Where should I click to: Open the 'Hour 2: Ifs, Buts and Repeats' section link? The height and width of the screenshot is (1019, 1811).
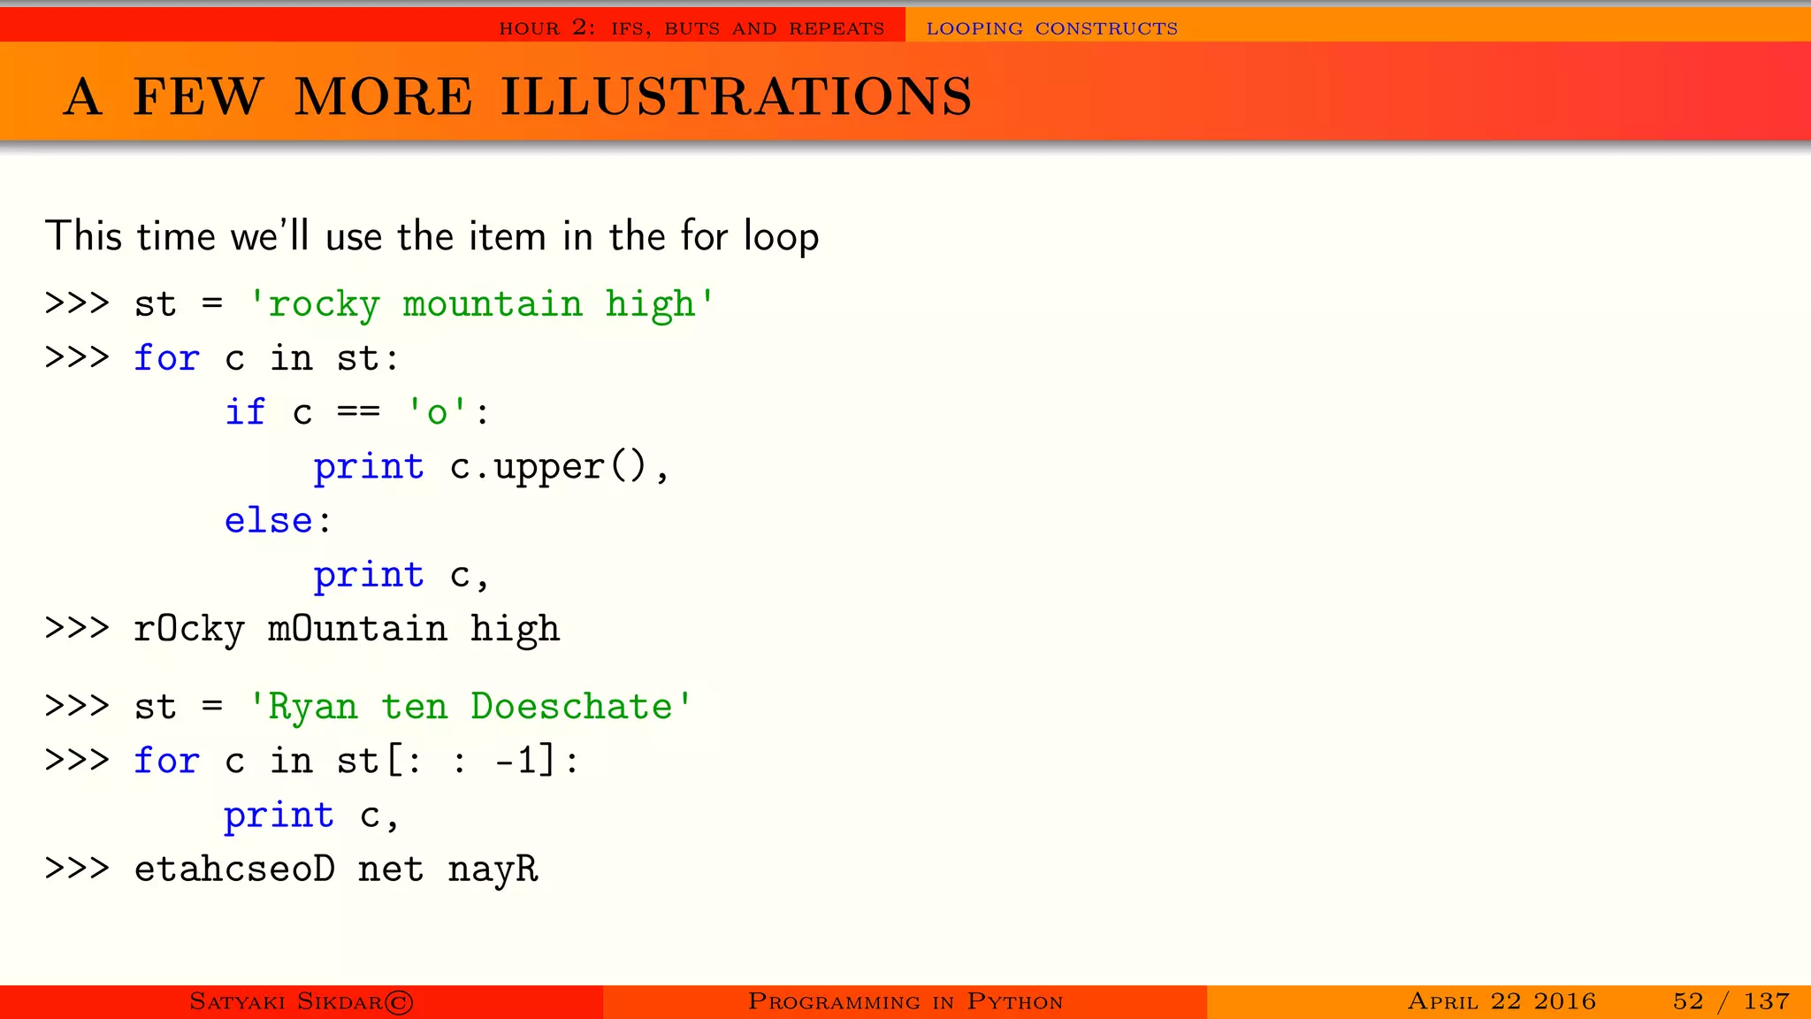coord(692,28)
